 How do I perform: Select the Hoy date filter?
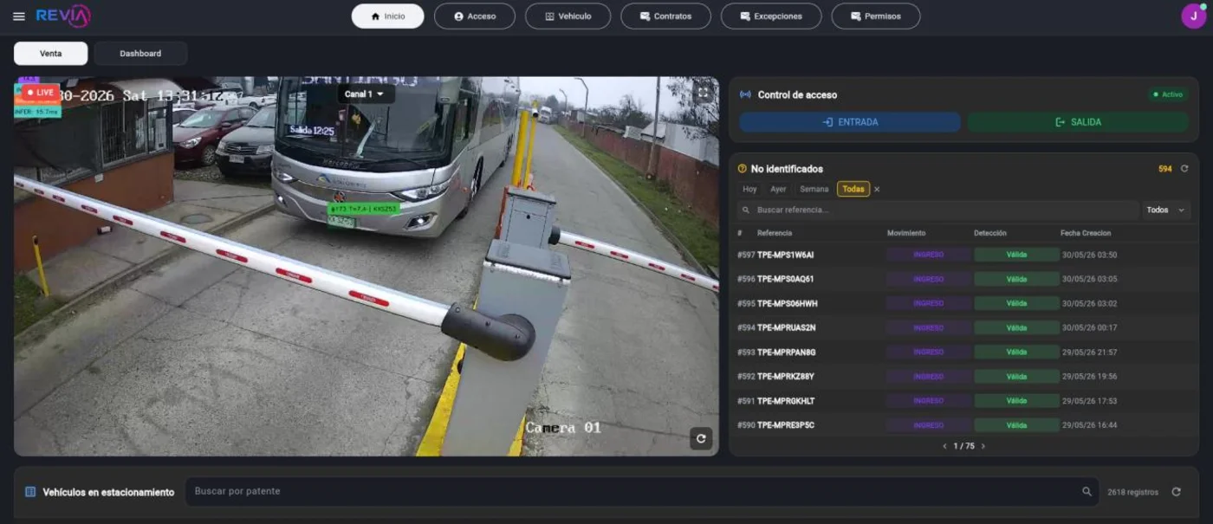click(x=749, y=189)
